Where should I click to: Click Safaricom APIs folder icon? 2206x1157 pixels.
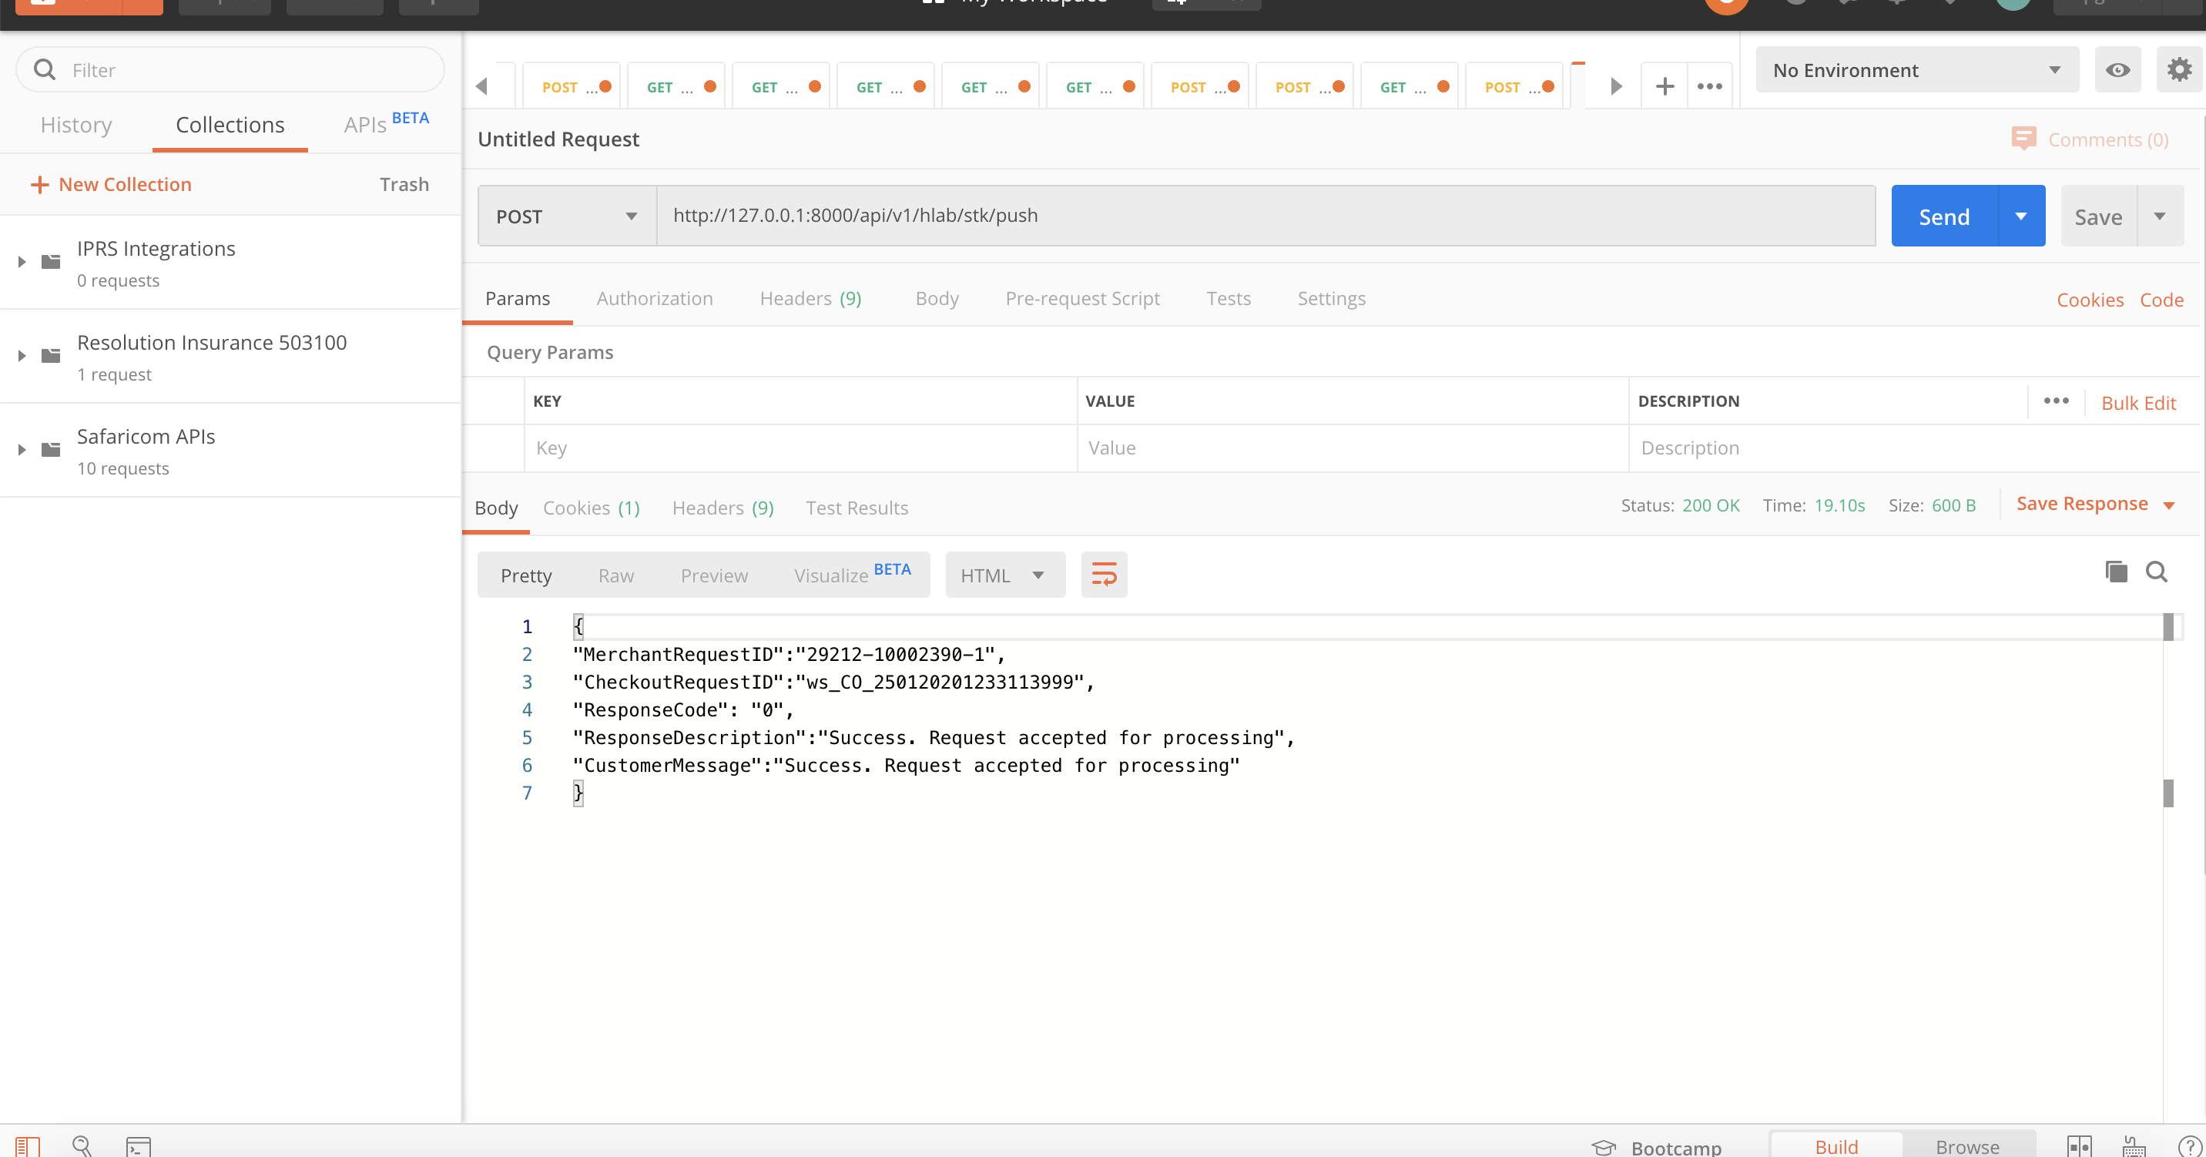[52, 450]
